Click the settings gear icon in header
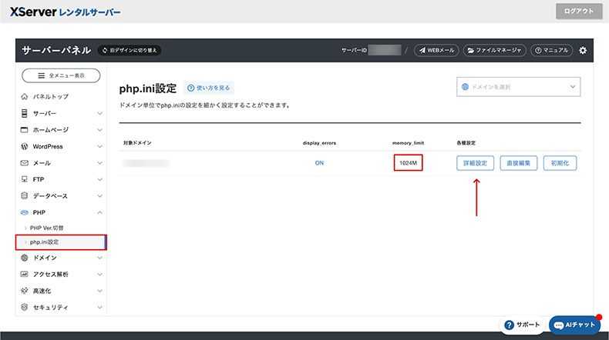 583,51
